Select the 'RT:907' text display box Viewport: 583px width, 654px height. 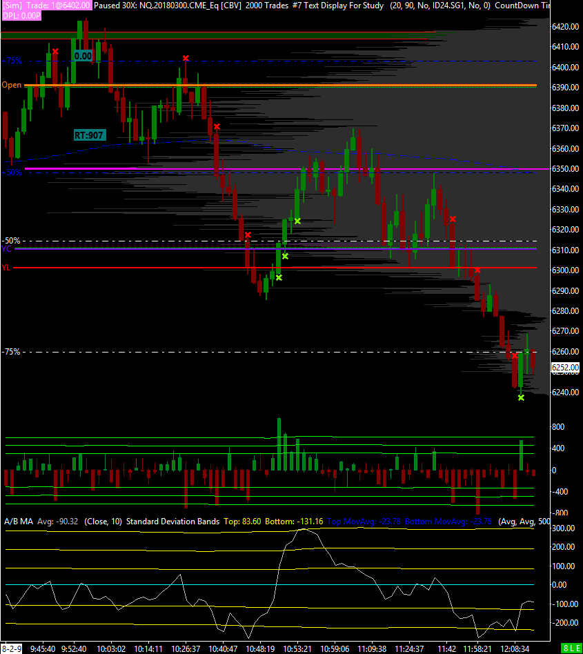coord(88,135)
